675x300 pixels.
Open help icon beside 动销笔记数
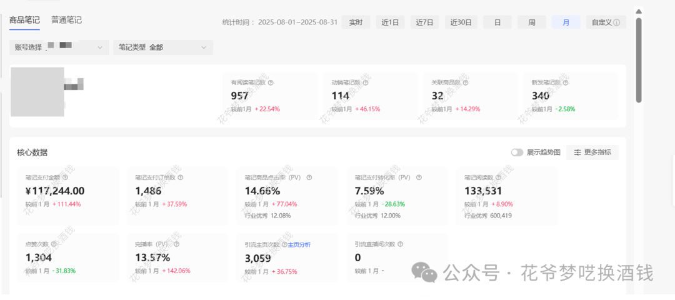[366, 82]
